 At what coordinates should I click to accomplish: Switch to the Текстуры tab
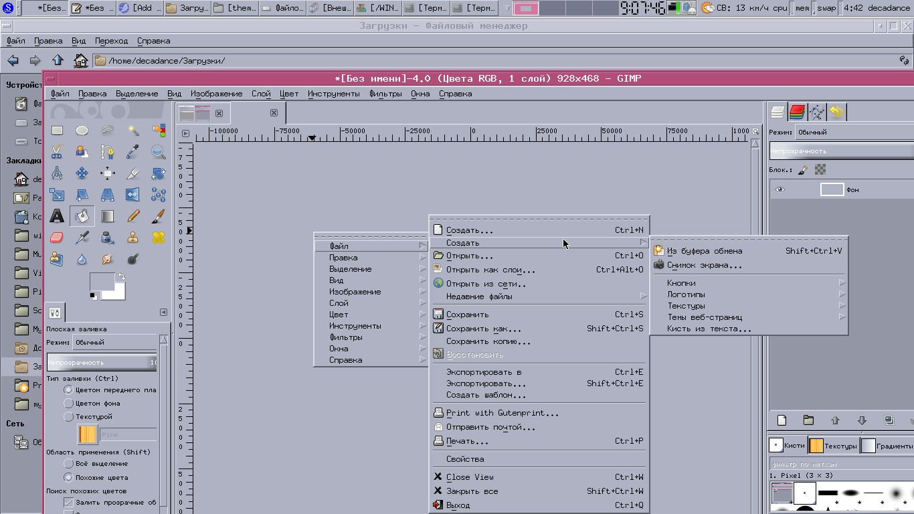point(833,445)
